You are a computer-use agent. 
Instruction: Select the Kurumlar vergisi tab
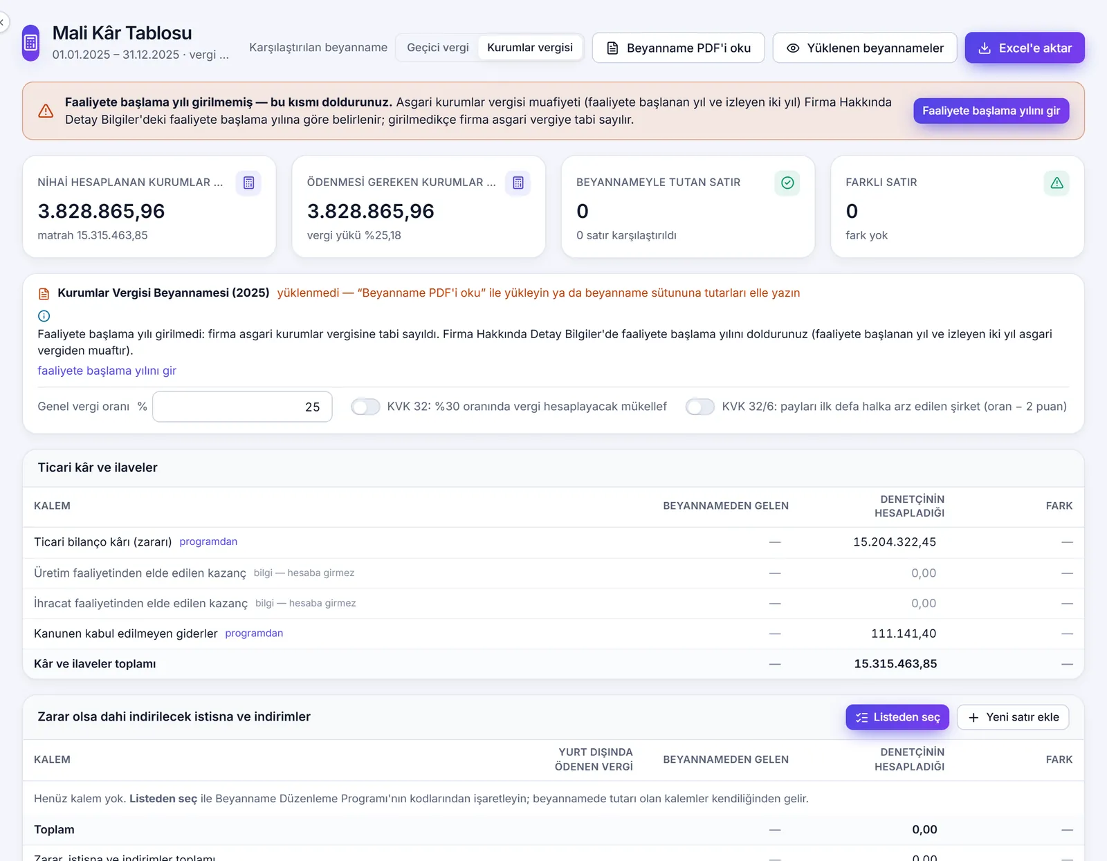(530, 48)
